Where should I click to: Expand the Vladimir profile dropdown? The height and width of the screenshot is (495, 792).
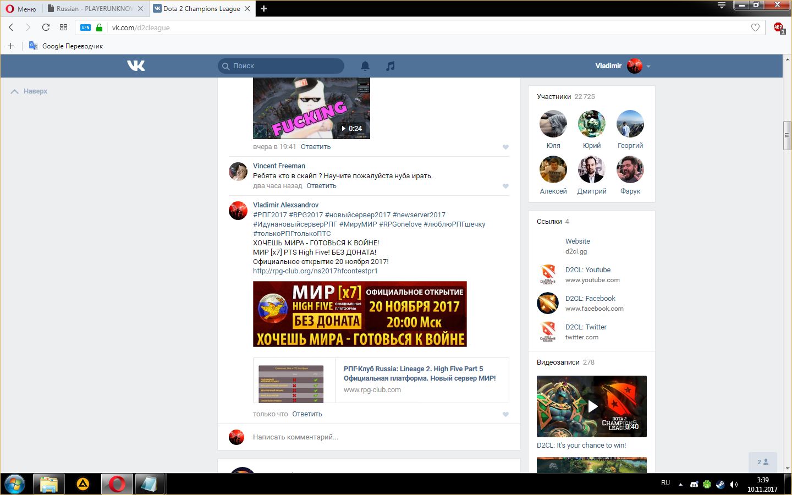[648, 66]
